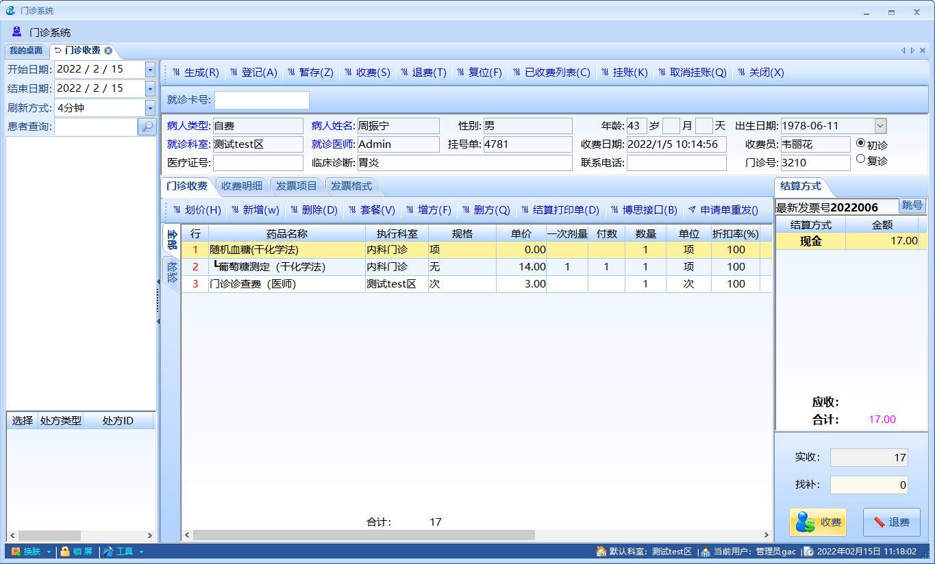This screenshot has width=935, height=564.
Task: Open the 工具 menu in status bar
Action: point(123,552)
